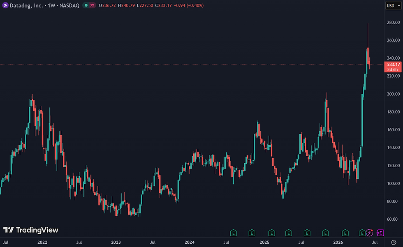403x247 pixels.
Task: Click the 2026 time axis label
Action: pos(338,242)
